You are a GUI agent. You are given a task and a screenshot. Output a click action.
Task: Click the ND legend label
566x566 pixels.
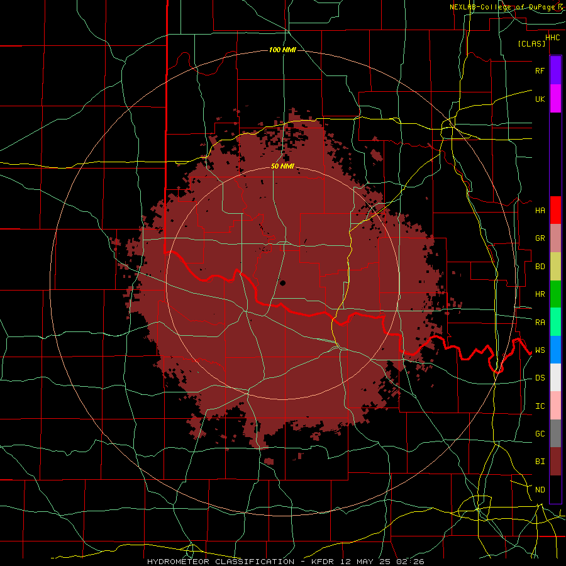click(x=540, y=490)
